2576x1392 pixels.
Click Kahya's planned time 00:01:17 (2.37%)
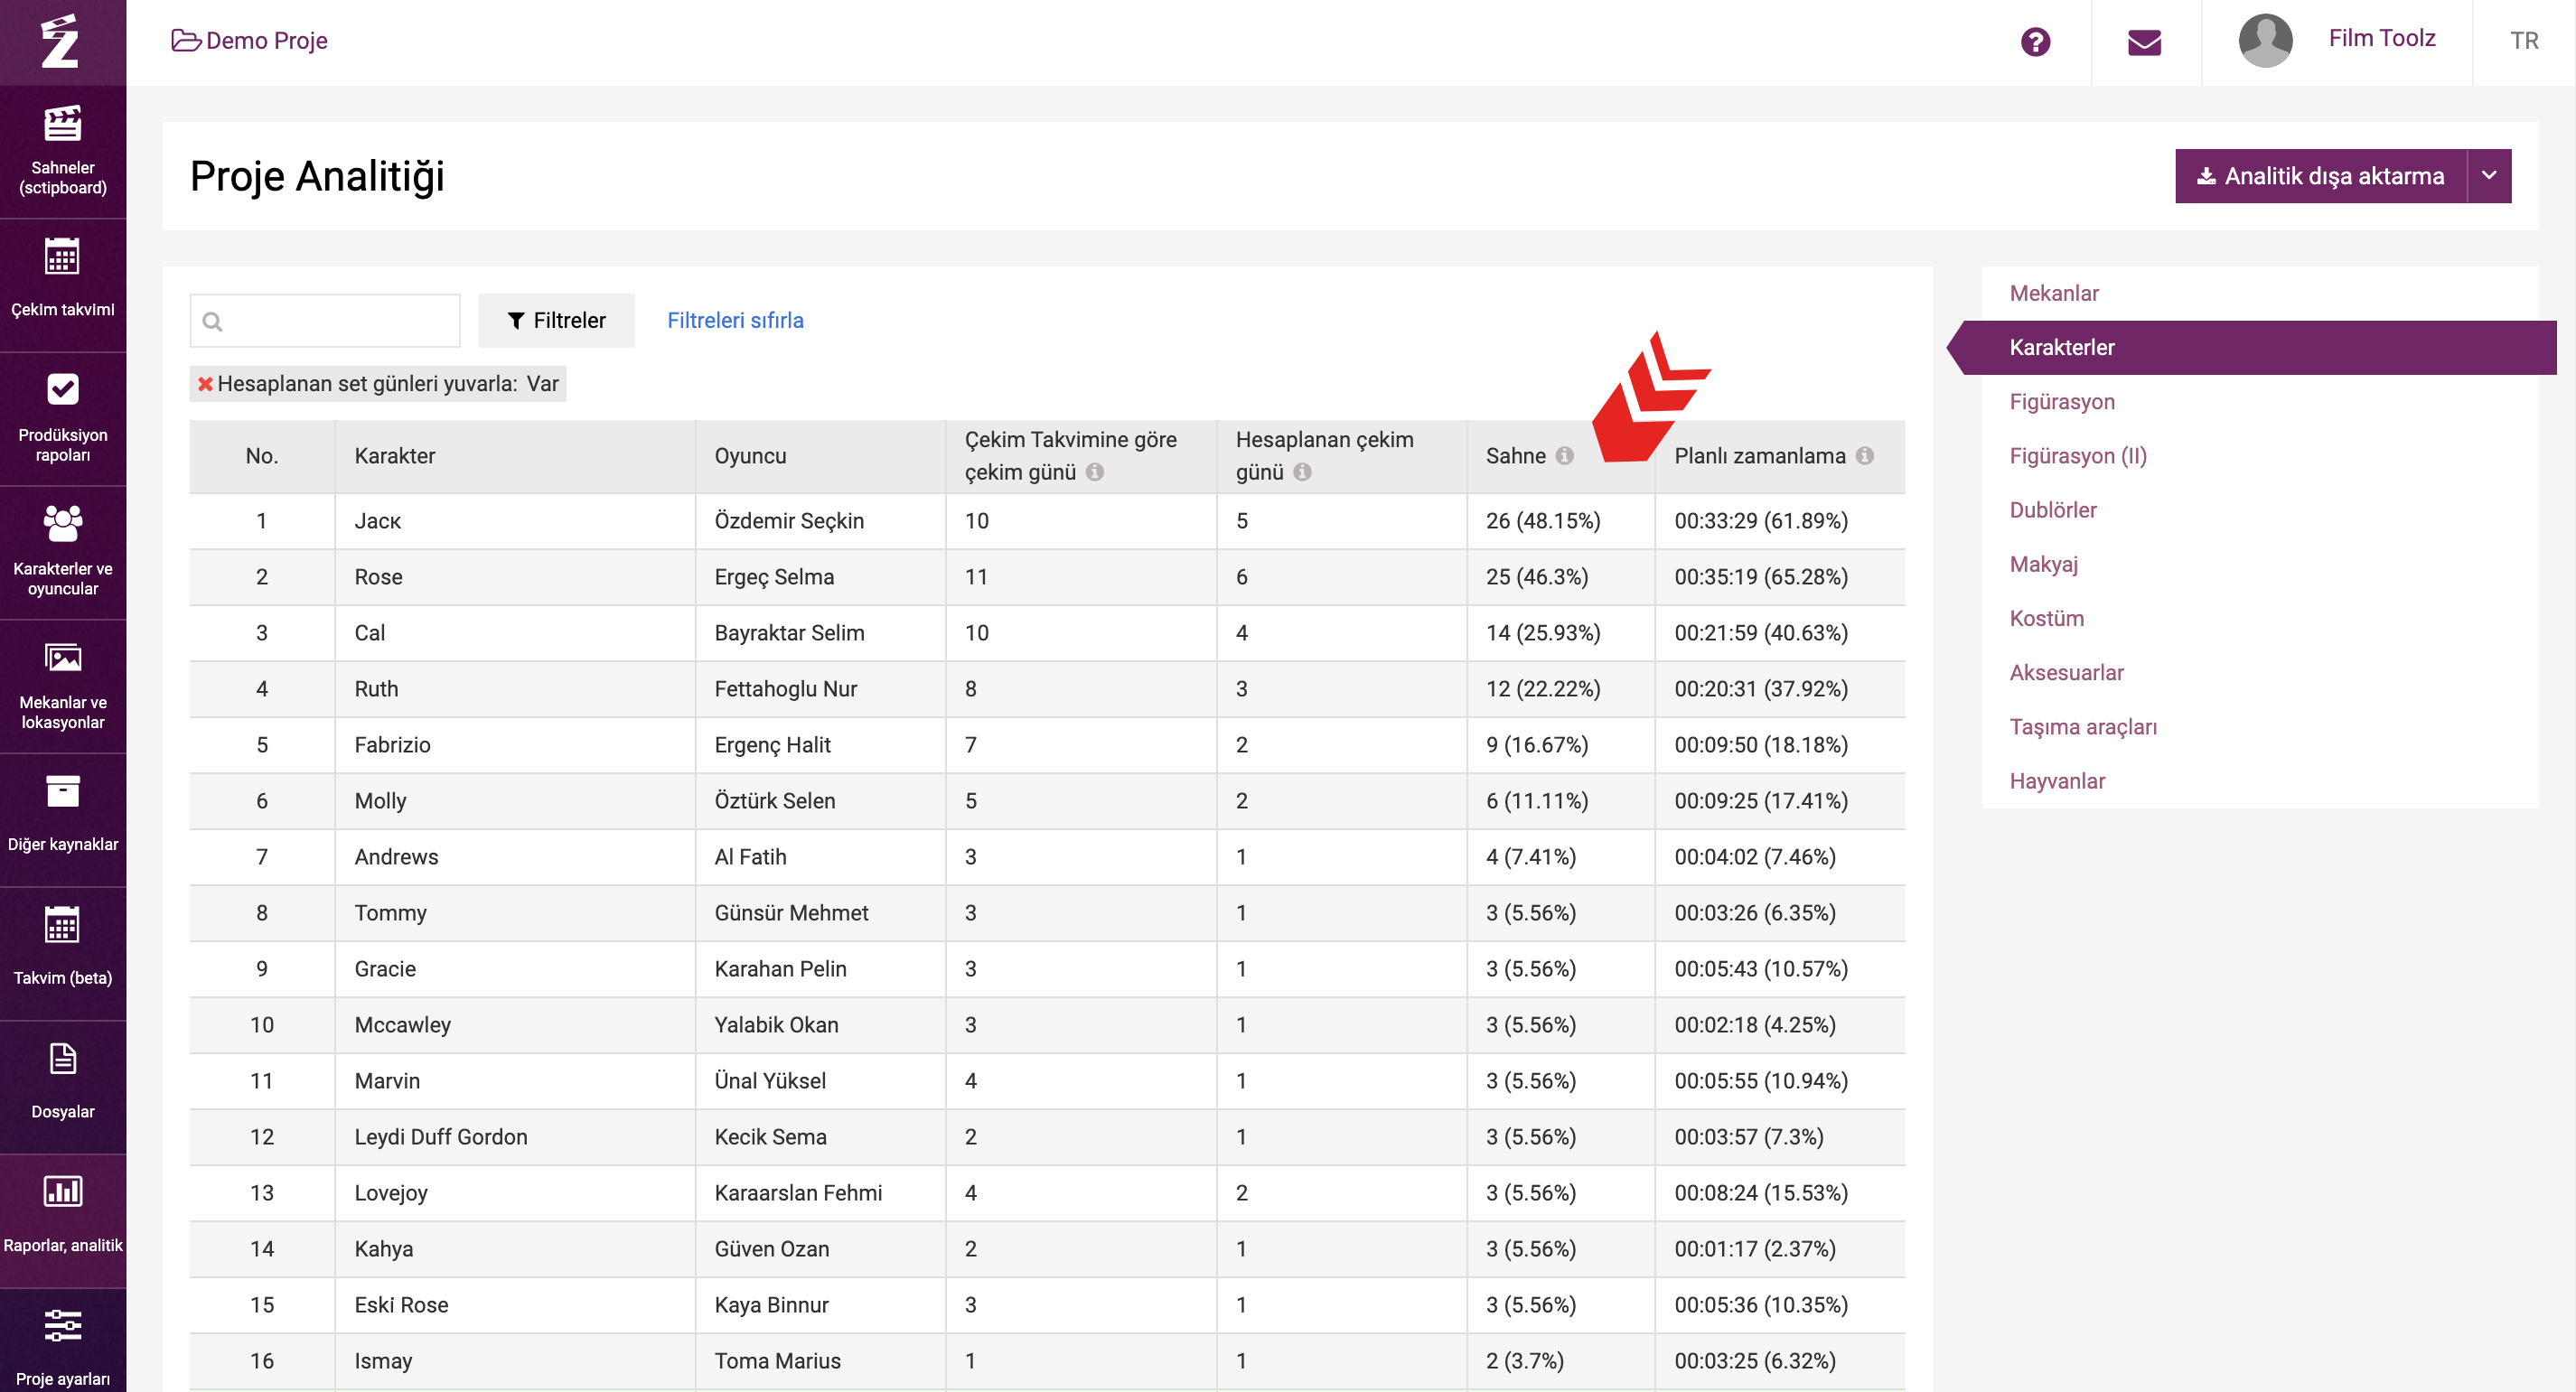tap(1755, 1249)
